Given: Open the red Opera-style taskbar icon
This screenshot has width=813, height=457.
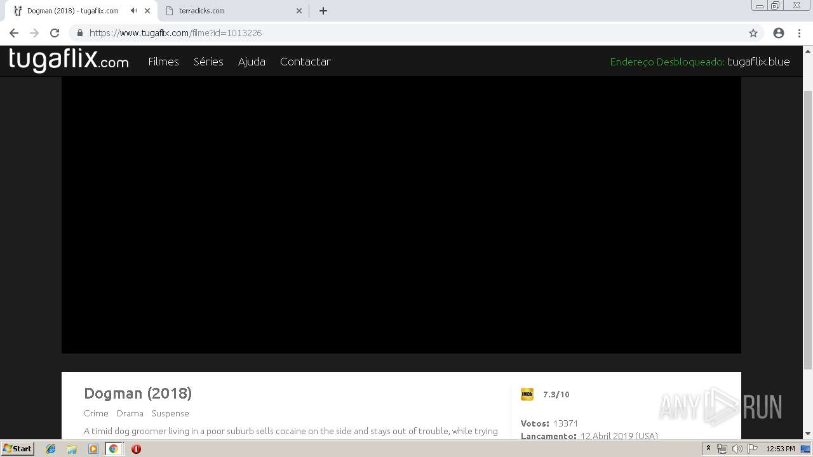Looking at the screenshot, I should (136, 449).
